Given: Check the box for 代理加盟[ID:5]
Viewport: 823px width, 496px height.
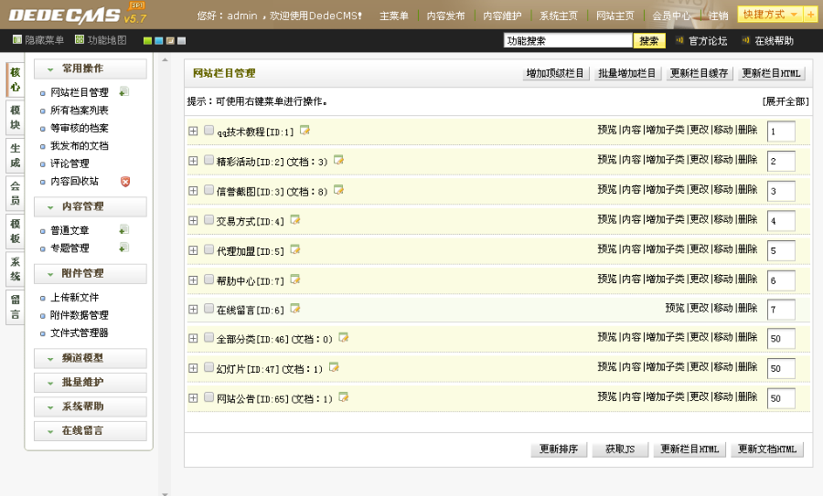Looking at the screenshot, I should [208, 249].
